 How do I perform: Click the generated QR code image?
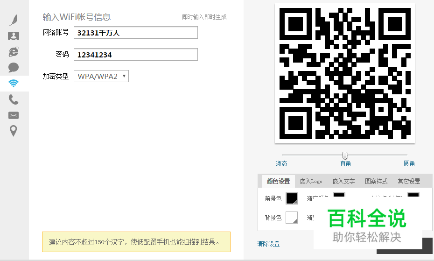pyautogui.click(x=345, y=73)
